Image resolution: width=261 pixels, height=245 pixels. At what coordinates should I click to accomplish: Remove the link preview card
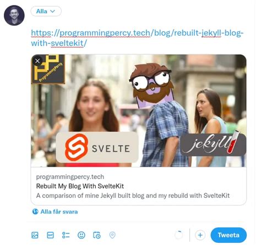pos(37,61)
